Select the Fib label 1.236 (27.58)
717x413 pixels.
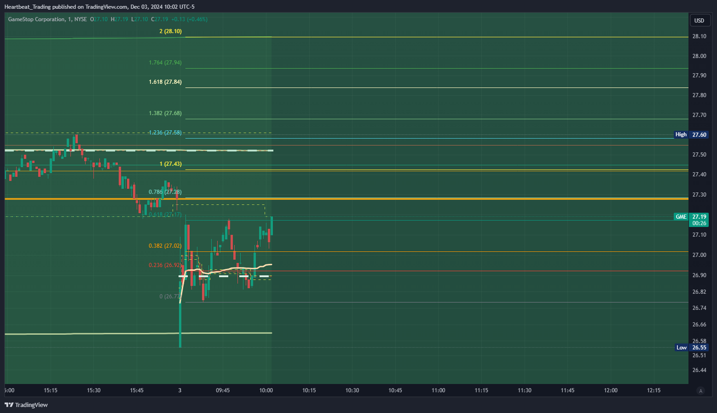pyautogui.click(x=165, y=133)
